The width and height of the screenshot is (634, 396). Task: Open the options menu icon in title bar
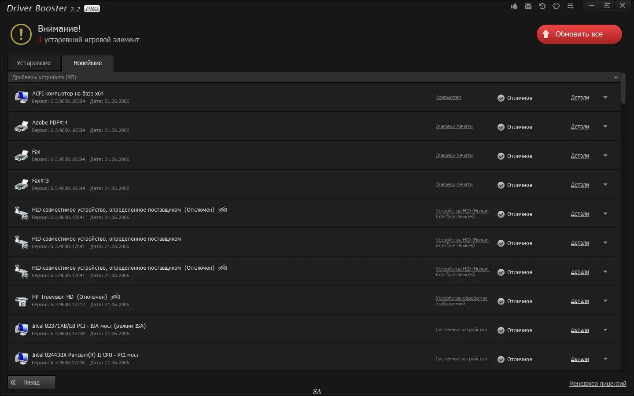(570, 6)
